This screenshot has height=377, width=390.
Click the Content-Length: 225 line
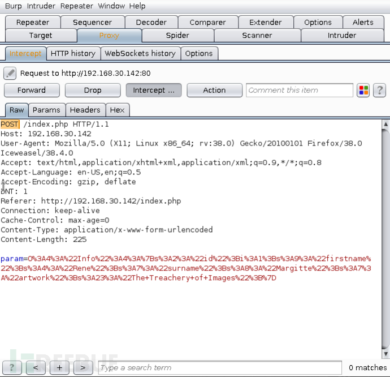tap(44, 239)
